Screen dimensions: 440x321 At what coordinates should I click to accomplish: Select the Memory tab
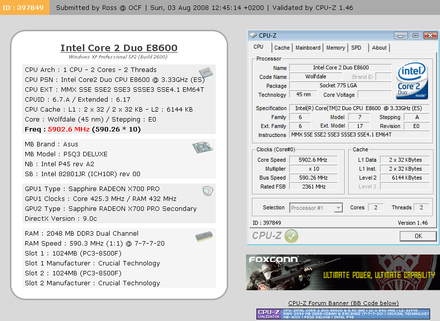[335, 48]
